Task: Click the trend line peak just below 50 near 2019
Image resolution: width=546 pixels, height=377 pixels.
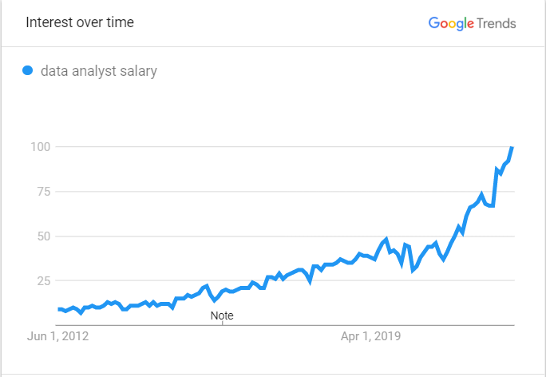Action: (386, 239)
